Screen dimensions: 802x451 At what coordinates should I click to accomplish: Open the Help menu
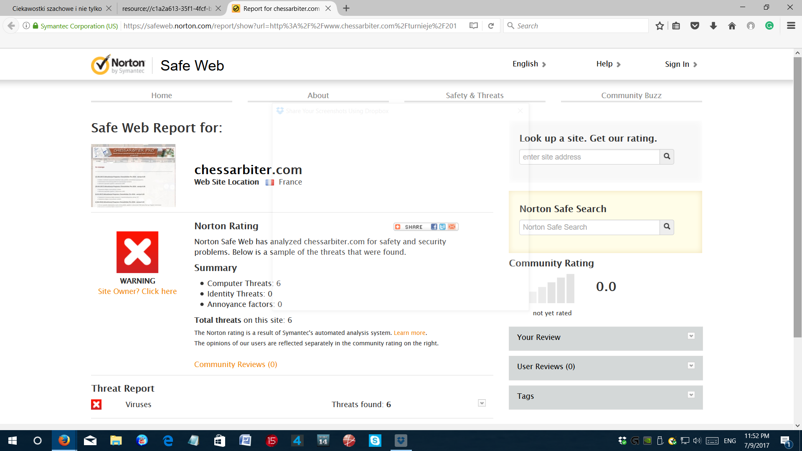pos(609,64)
